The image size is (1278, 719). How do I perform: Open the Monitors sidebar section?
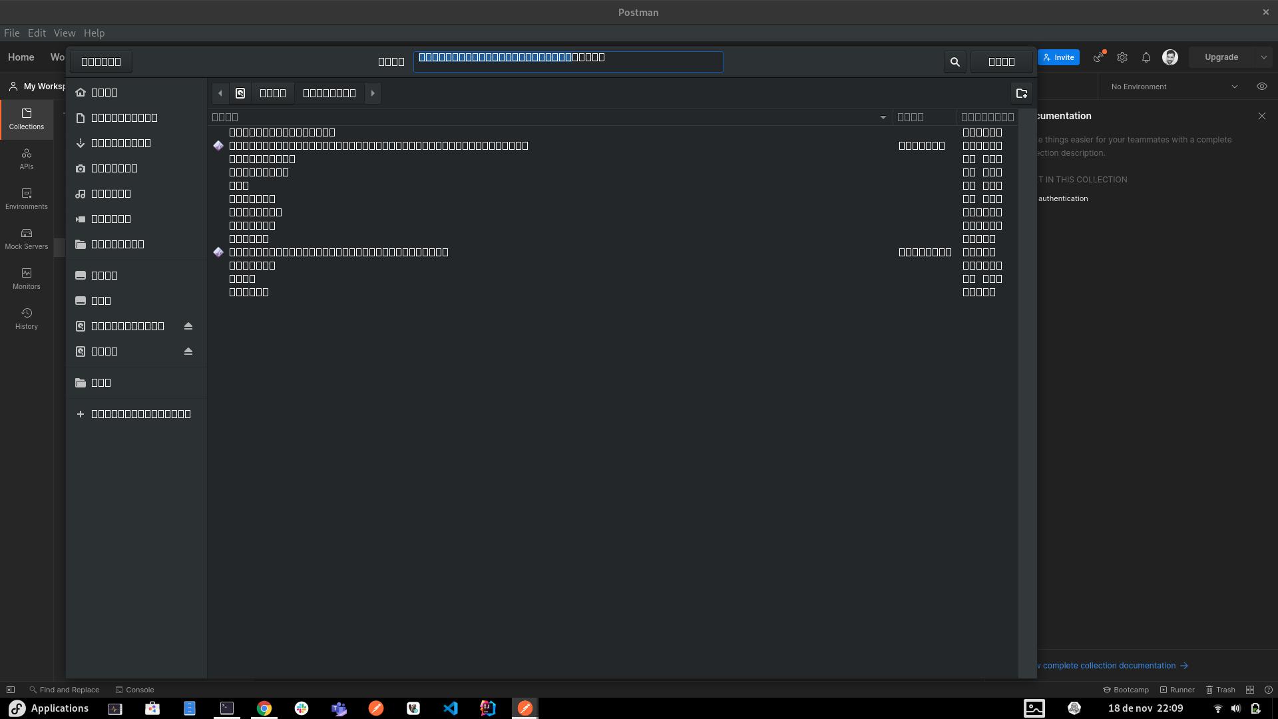(27, 279)
